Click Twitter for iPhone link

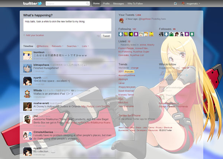130,116
